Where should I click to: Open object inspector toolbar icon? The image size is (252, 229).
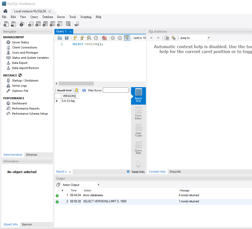coord(22,24)
